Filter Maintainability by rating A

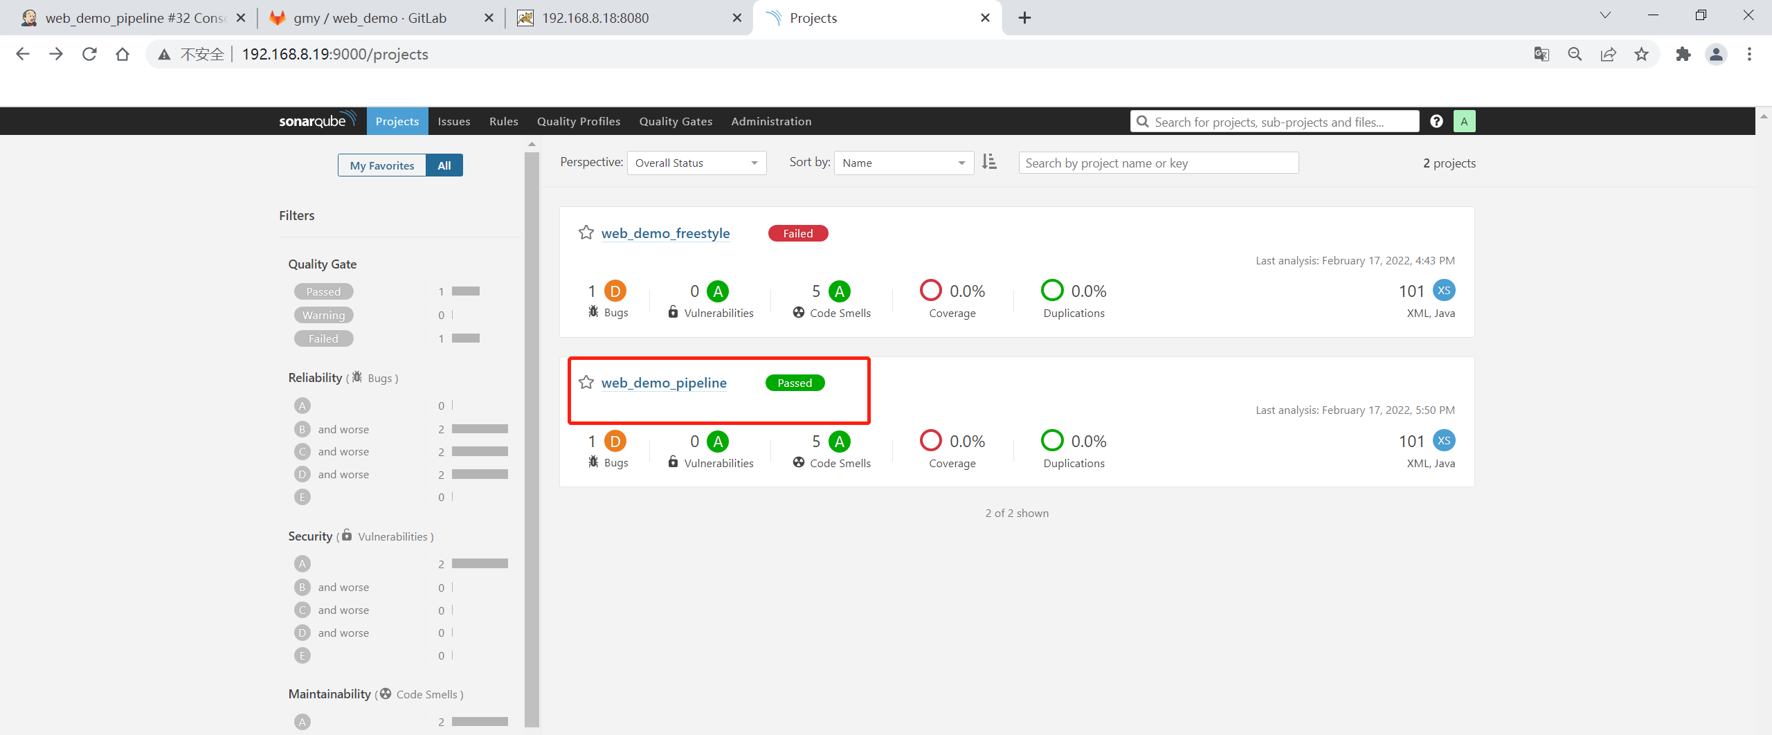click(x=302, y=722)
